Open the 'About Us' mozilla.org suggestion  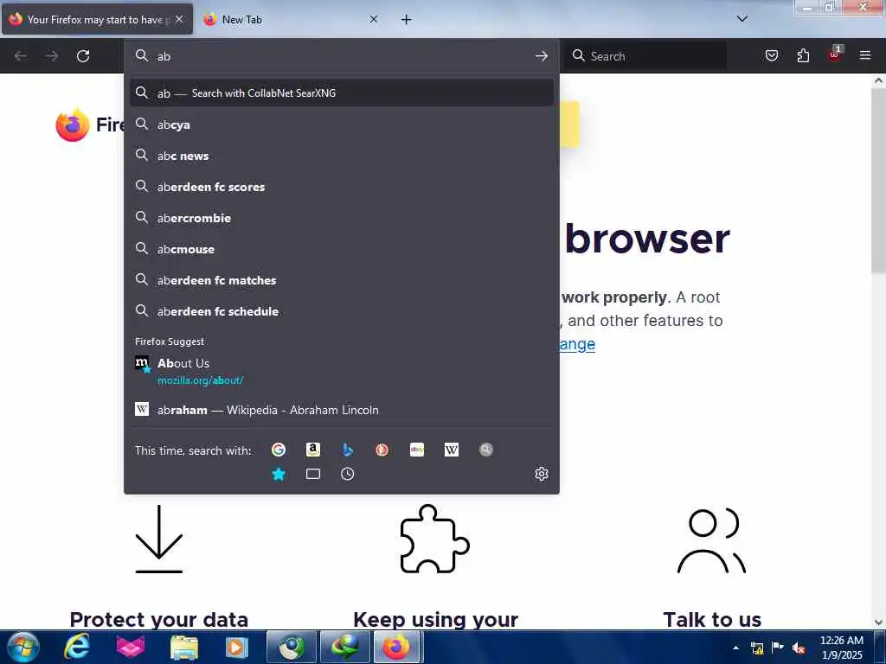pos(341,371)
